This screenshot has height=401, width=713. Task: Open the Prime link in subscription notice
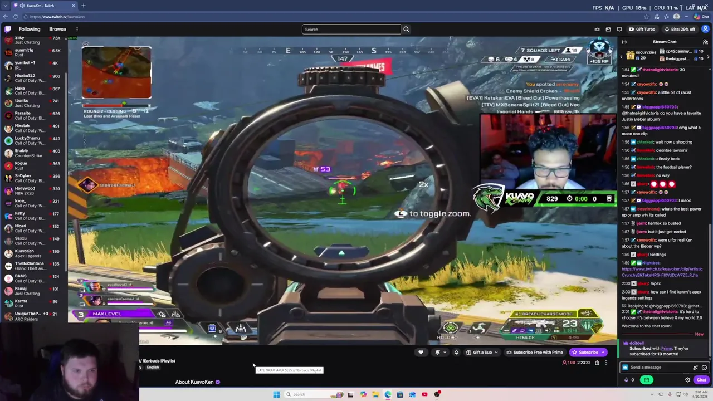click(x=666, y=348)
